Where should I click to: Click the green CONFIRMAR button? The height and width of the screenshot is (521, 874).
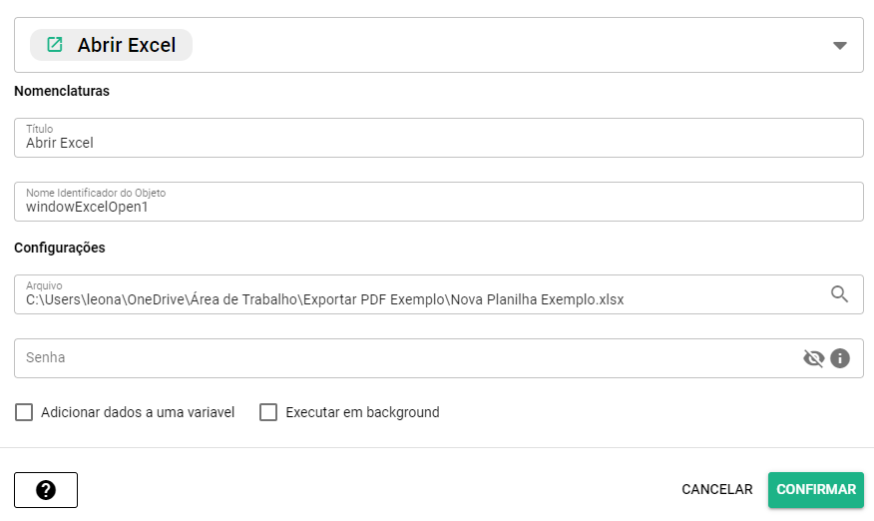coord(815,490)
